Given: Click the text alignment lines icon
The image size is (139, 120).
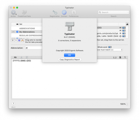Looking at the screenshot, I should click(27, 57).
